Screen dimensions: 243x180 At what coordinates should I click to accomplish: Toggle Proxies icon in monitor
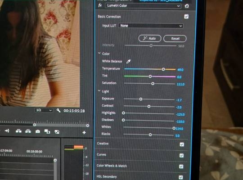click(57, 132)
